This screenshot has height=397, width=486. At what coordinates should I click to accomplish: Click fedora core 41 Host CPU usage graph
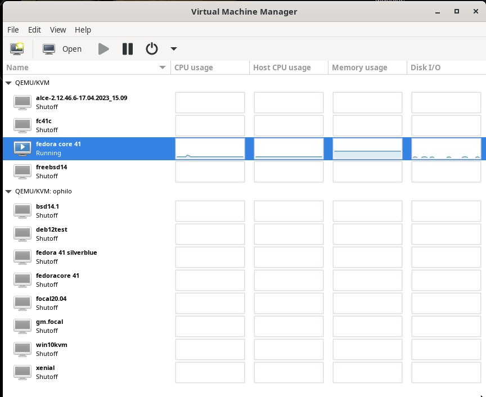289,149
